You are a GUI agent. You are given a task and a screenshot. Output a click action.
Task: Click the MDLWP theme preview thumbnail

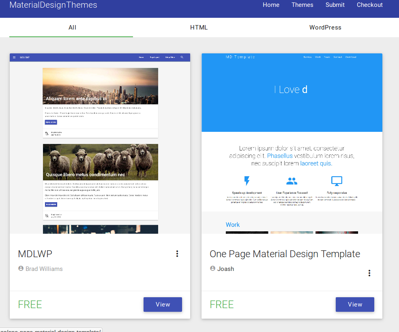[100, 144]
